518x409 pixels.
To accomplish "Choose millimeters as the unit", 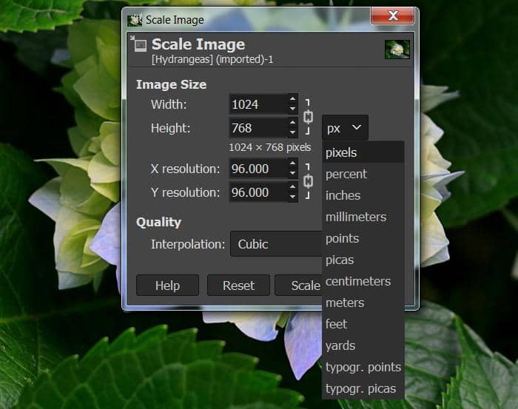I will 363,217.
